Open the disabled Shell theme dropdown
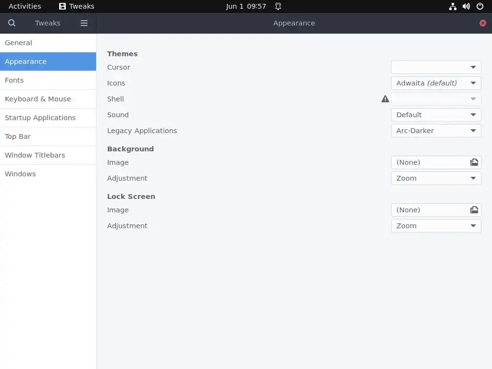The height and width of the screenshot is (369, 492). [x=436, y=99]
